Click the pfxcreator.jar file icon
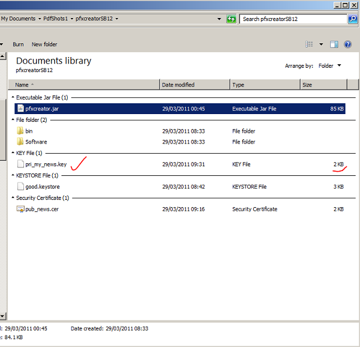The height and width of the screenshot is (347, 360). point(20,109)
